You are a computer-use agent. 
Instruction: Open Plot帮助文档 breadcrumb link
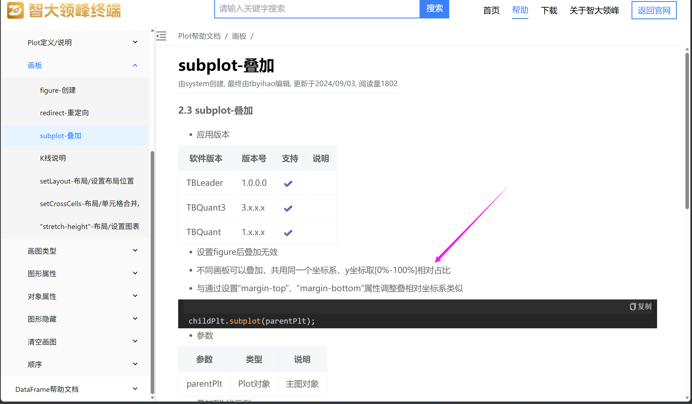[x=199, y=36]
